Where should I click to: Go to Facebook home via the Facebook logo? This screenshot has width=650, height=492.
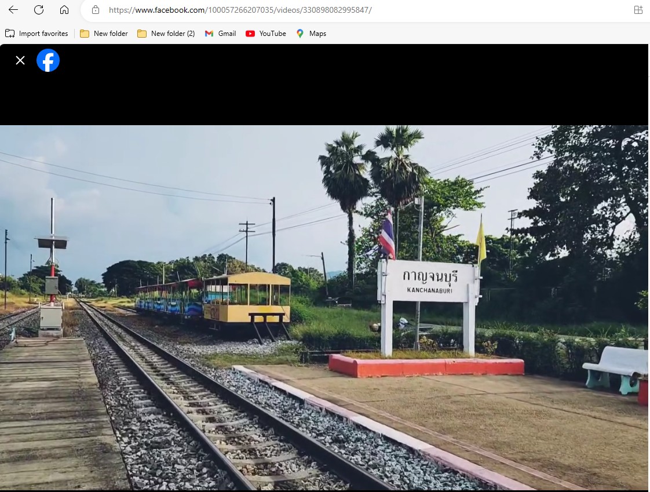(x=48, y=61)
